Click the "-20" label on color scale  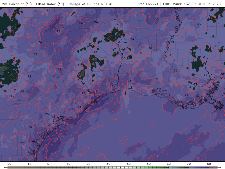(x=8, y=164)
